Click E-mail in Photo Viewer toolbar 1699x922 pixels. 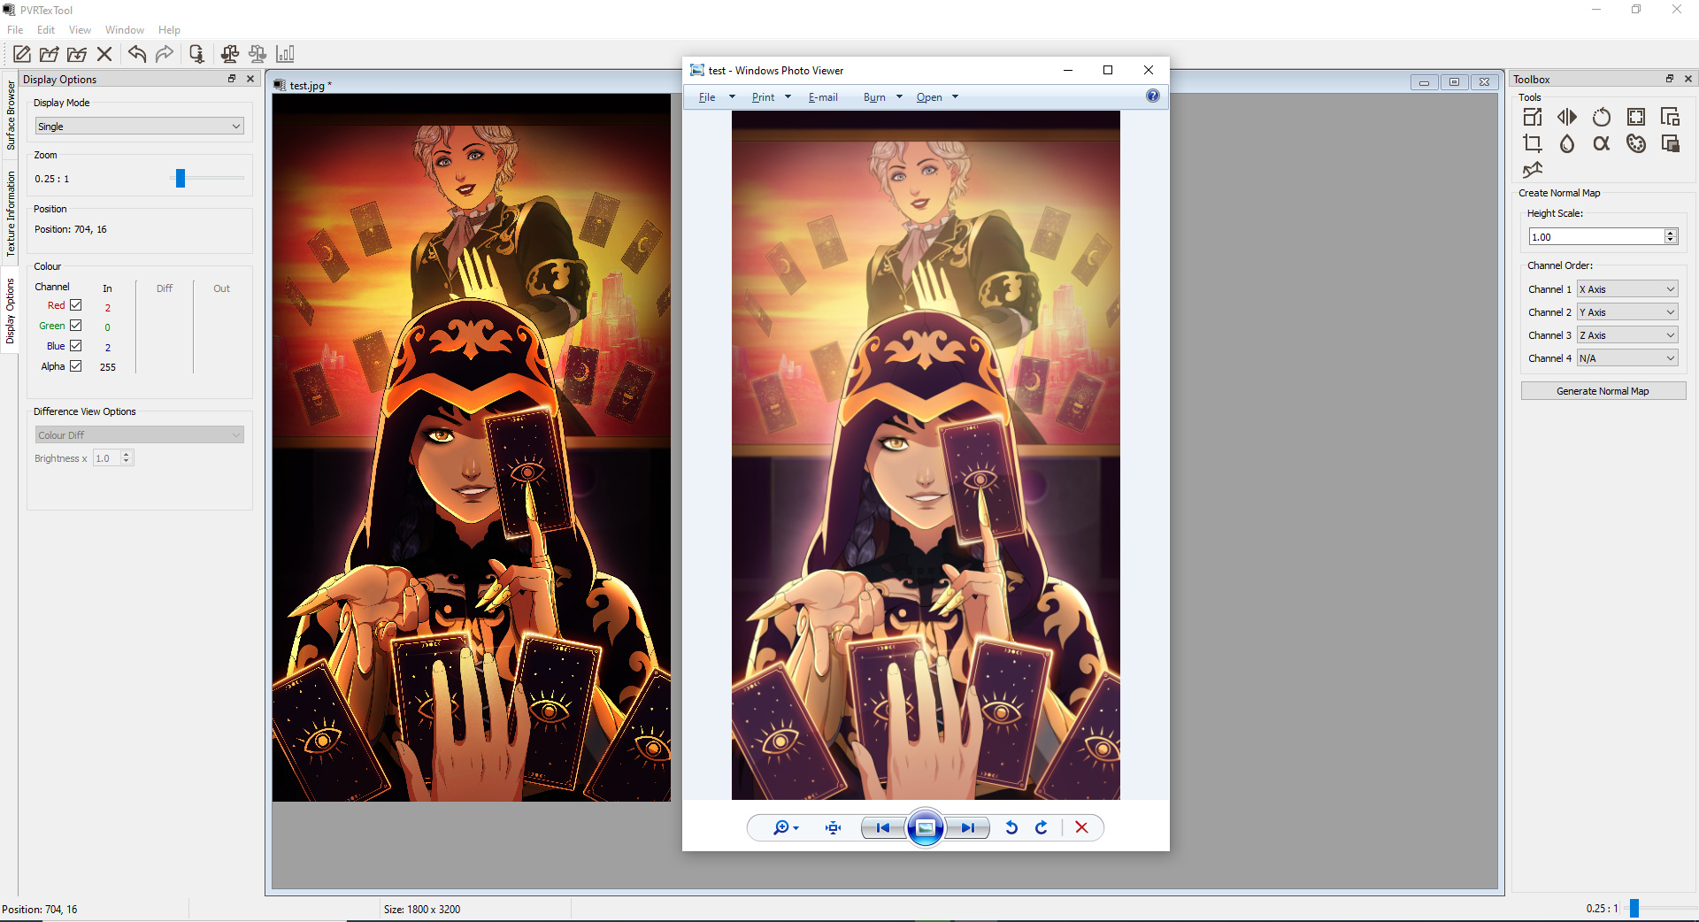[x=823, y=97]
